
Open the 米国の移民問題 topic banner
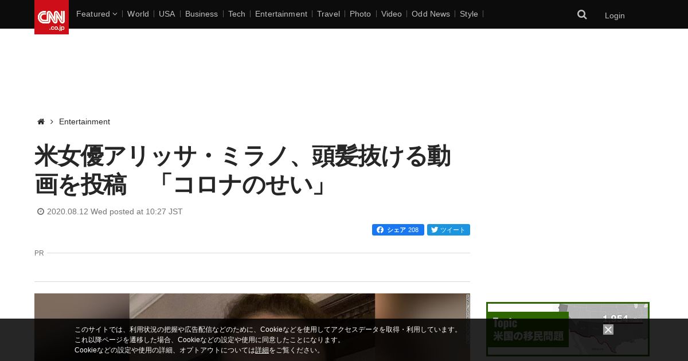(x=568, y=329)
